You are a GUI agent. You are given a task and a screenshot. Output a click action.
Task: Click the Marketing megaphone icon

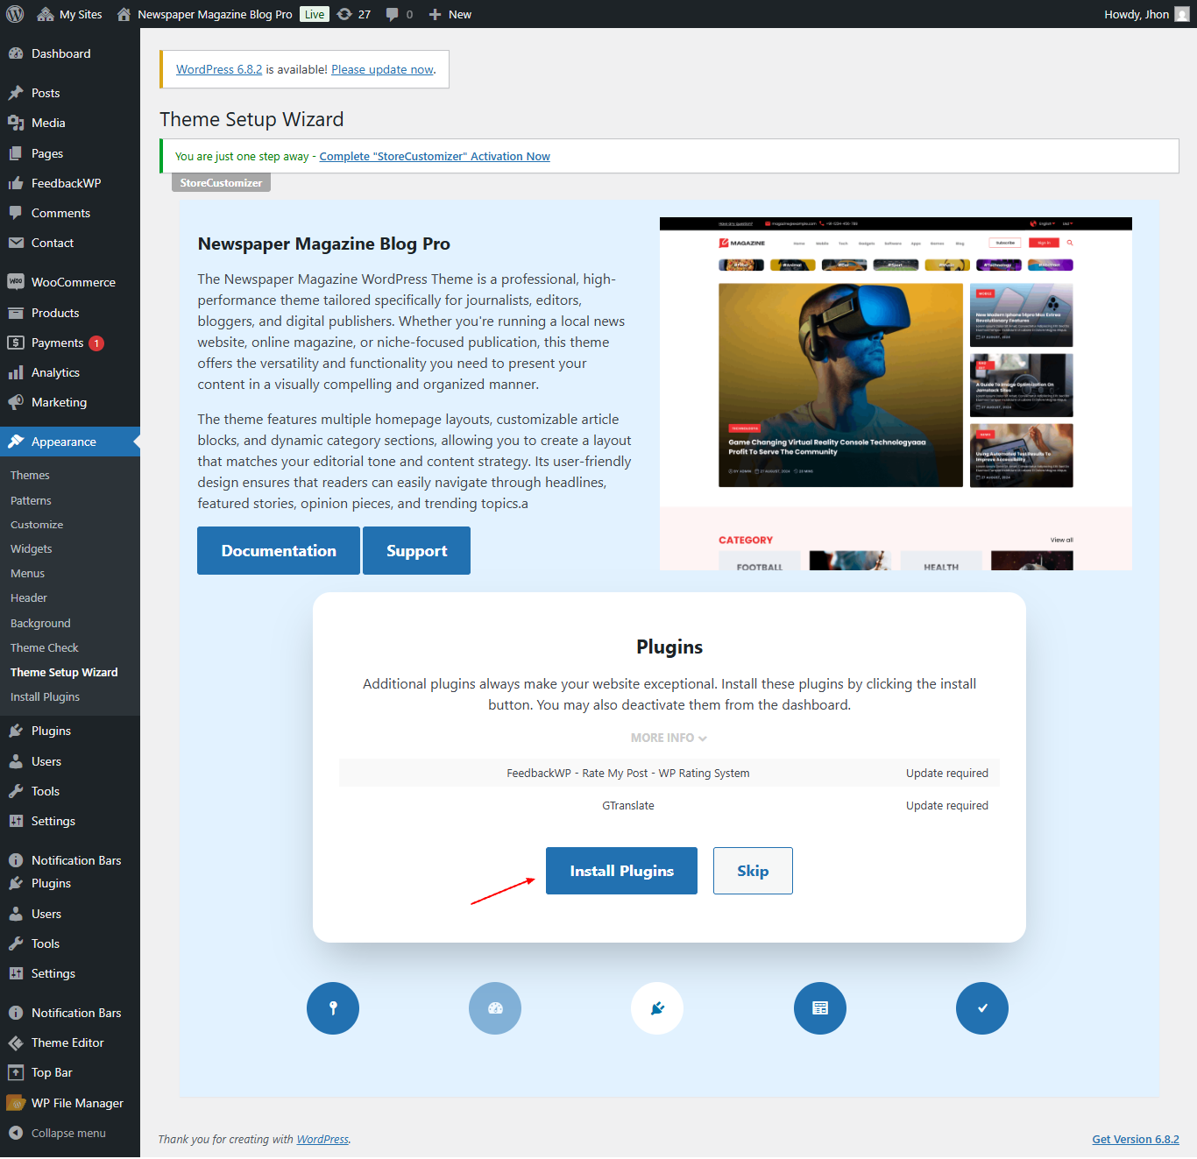click(16, 402)
